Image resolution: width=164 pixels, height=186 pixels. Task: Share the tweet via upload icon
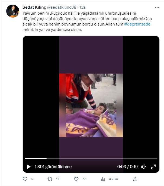(135, 179)
